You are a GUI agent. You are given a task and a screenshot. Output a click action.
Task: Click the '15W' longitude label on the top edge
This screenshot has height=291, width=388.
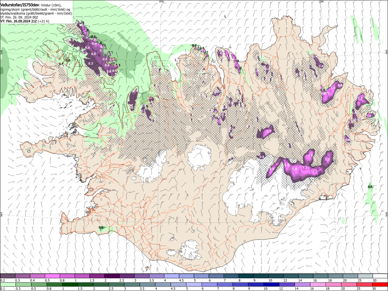[321, 2]
